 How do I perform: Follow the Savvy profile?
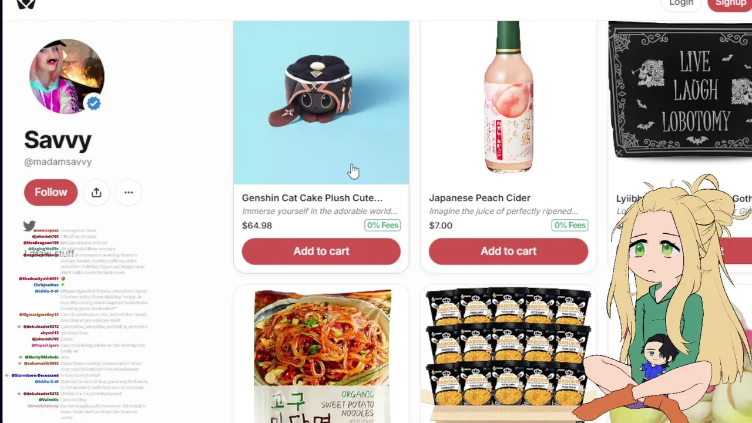click(51, 192)
